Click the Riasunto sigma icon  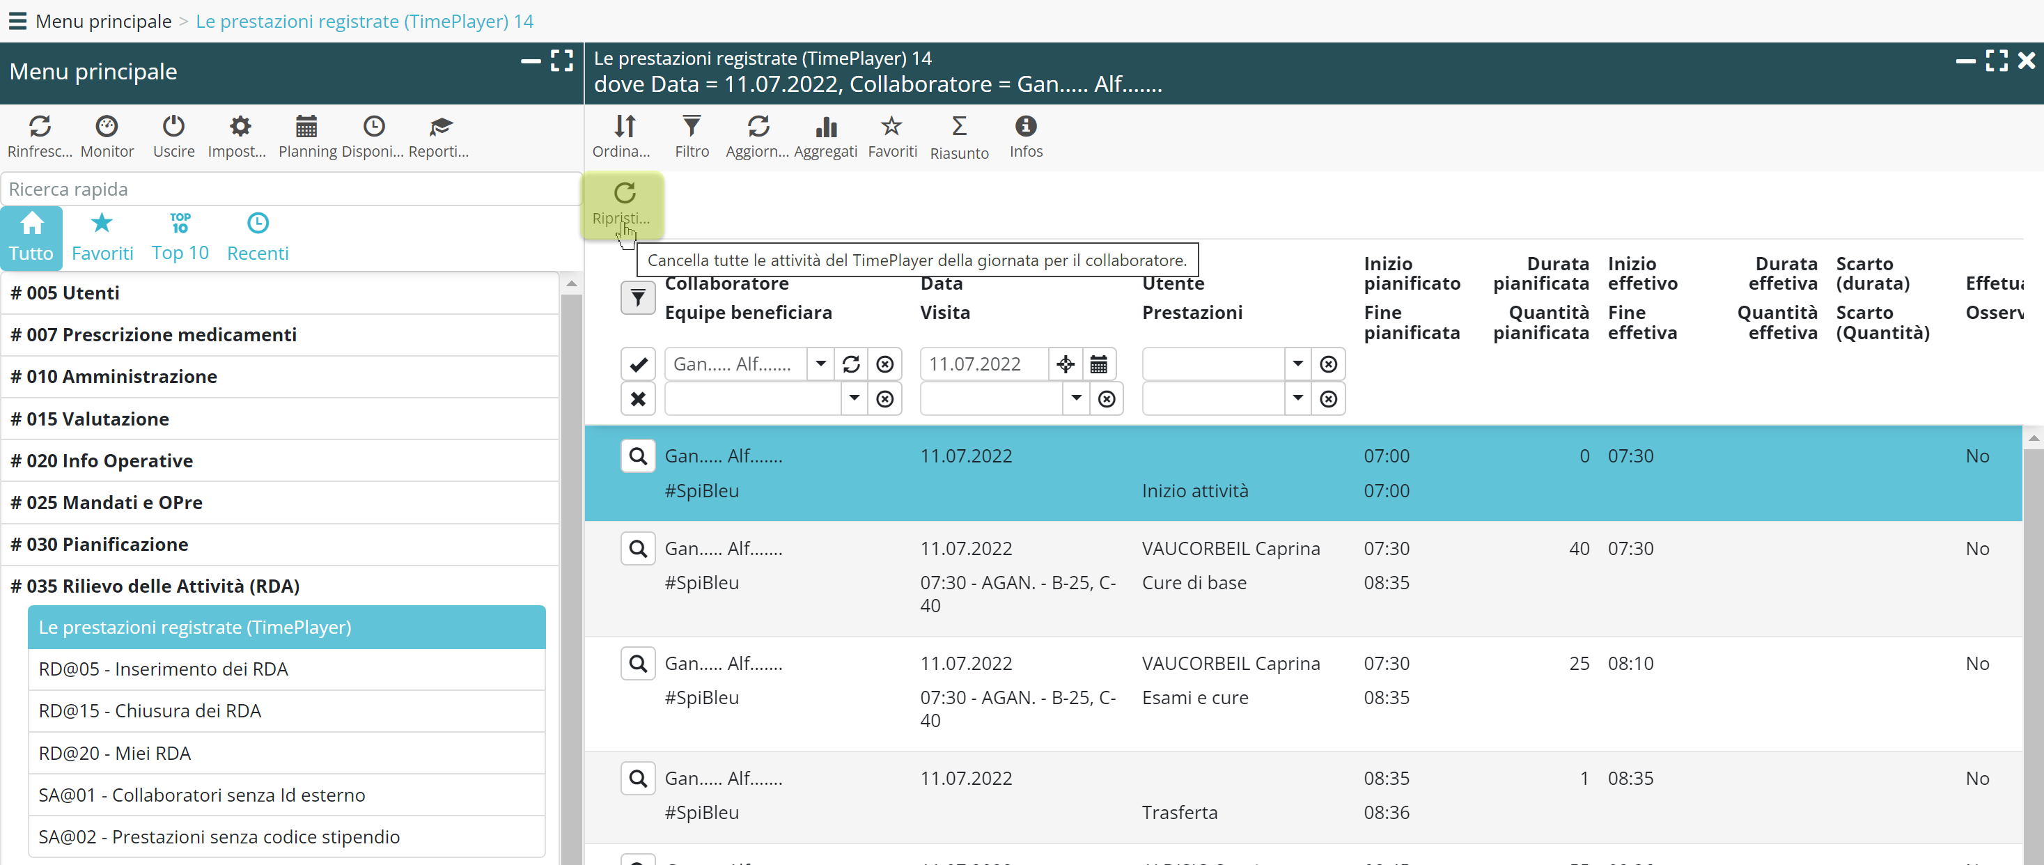tap(958, 127)
